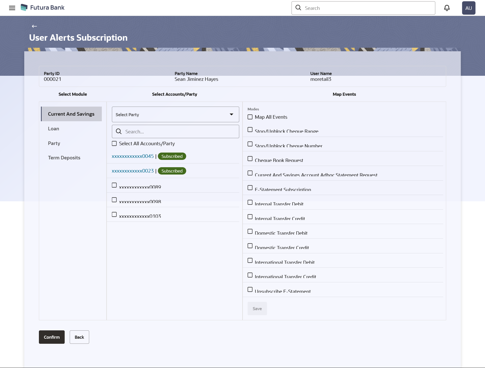Open the AU user profile avatar
The width and height of the screenshot is (485, 368).
coord(468,8)
